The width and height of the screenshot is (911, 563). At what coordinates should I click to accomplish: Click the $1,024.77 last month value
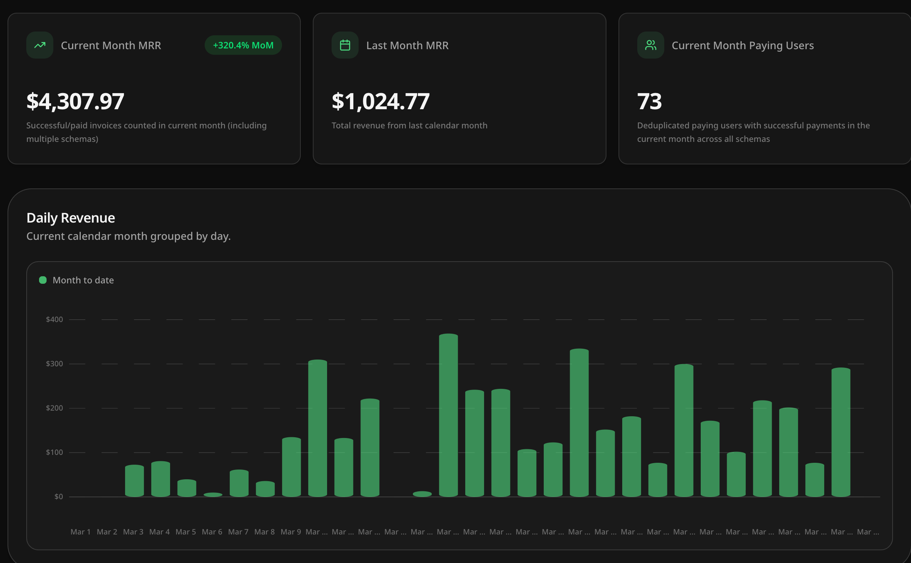click(380, 101)
